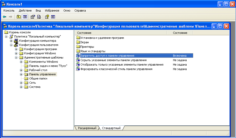Select Форсировать классический стиль панели управления
Screen dimensions: 236x138
pos(116,69)
